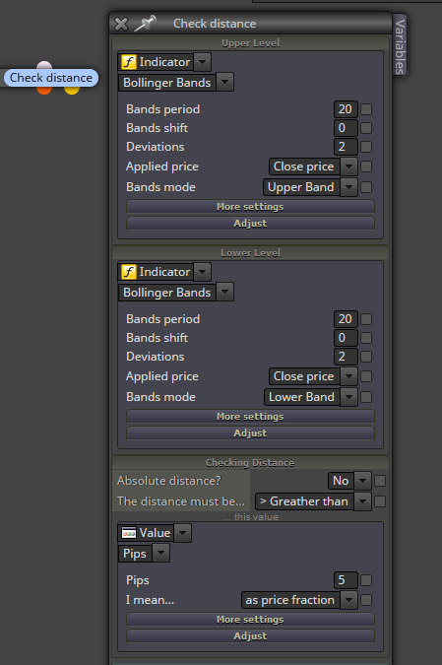Click the Lower Level function f icon
Image resolution: width=442 pixels, height=665 pixels.
pyautogui.click(x=128, y=272)
